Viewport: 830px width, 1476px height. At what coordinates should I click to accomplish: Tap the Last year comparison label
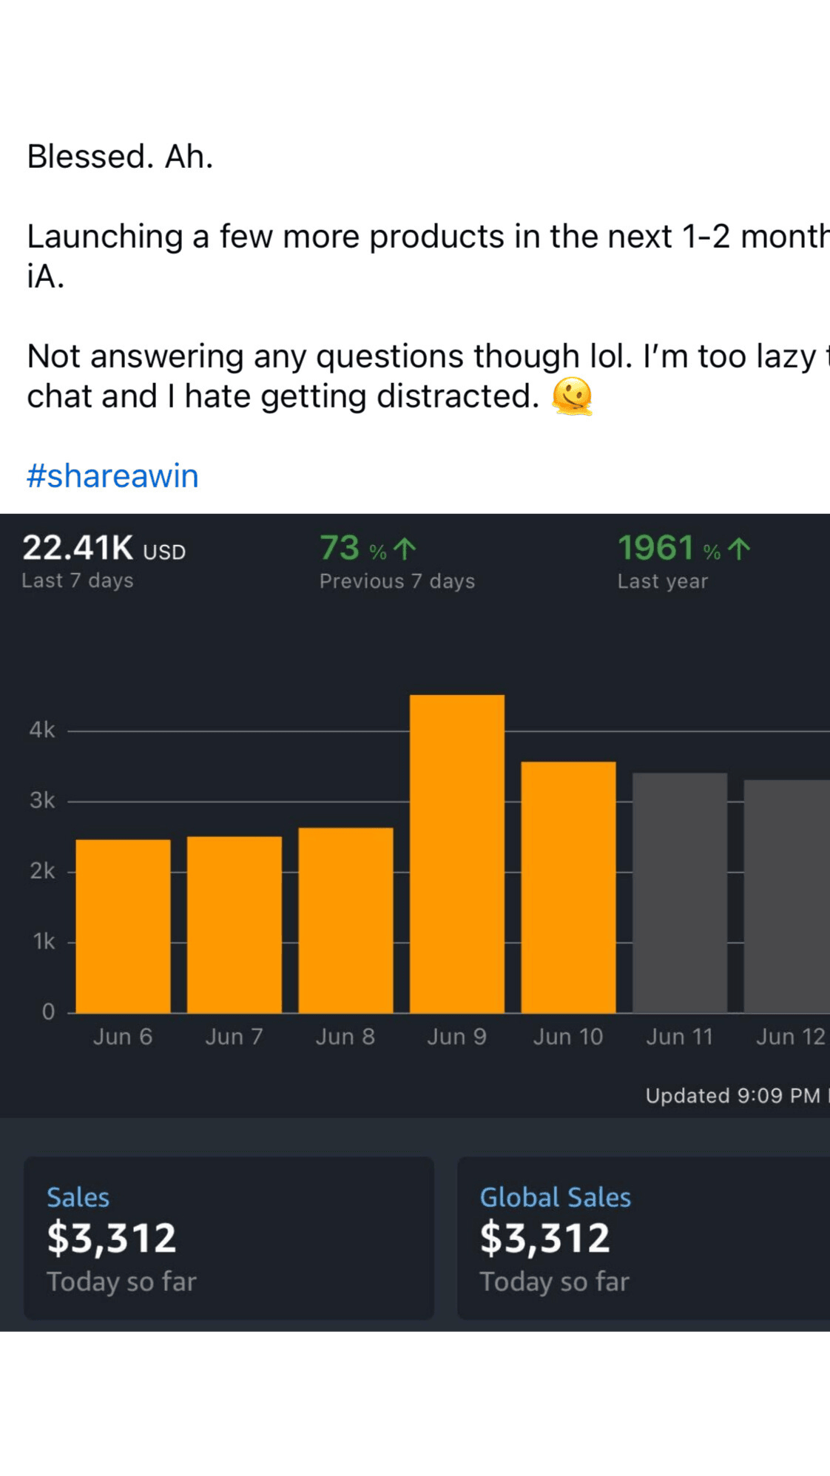tap(662, 581)
